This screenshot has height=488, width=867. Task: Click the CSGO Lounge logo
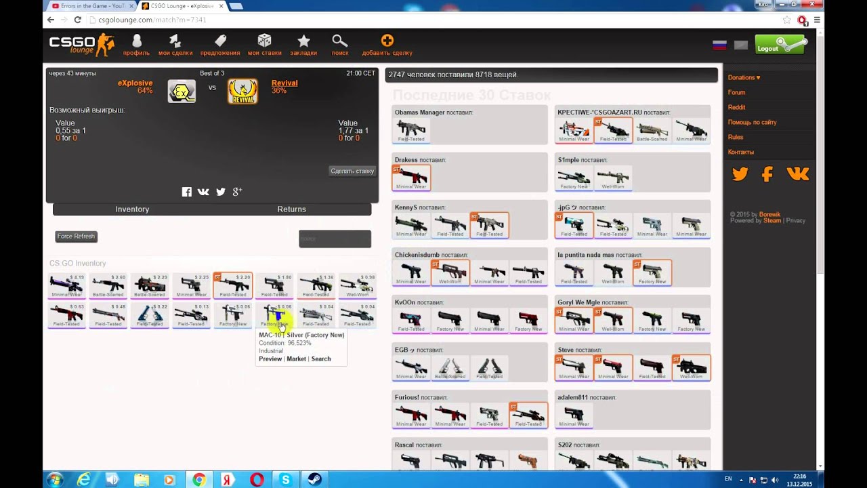click(x=81, y=45)
